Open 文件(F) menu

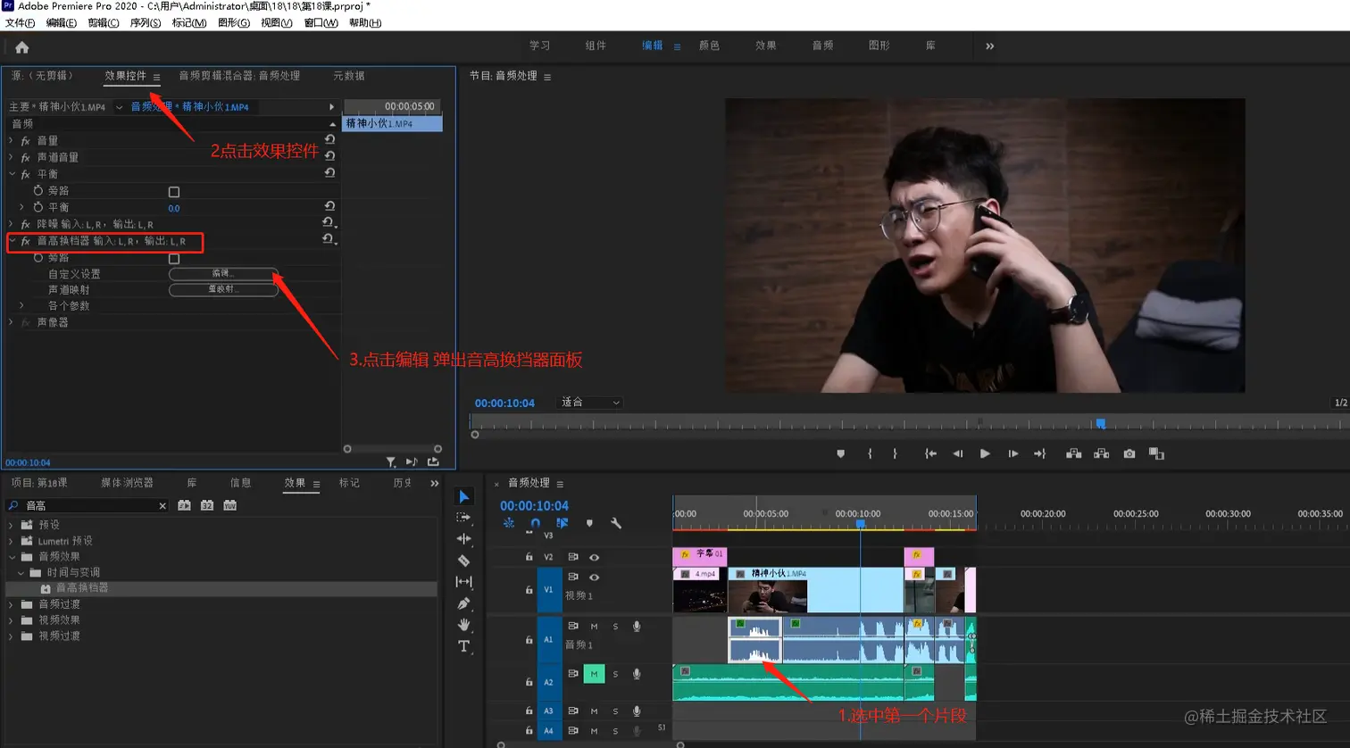pos(21,23)
